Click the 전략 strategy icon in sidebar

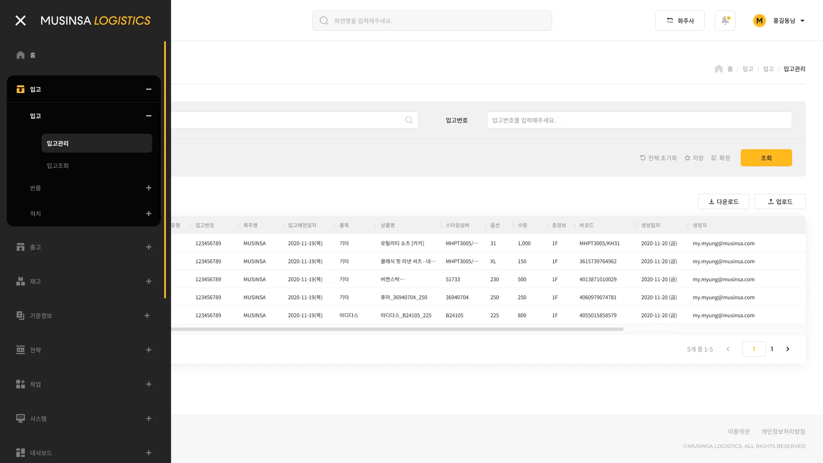point(21,350)
